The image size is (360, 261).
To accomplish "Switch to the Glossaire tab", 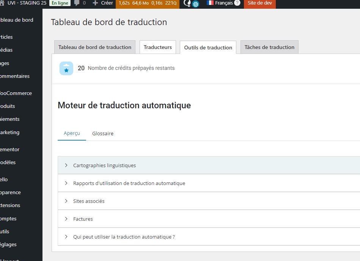I will (x=103, y=133).
